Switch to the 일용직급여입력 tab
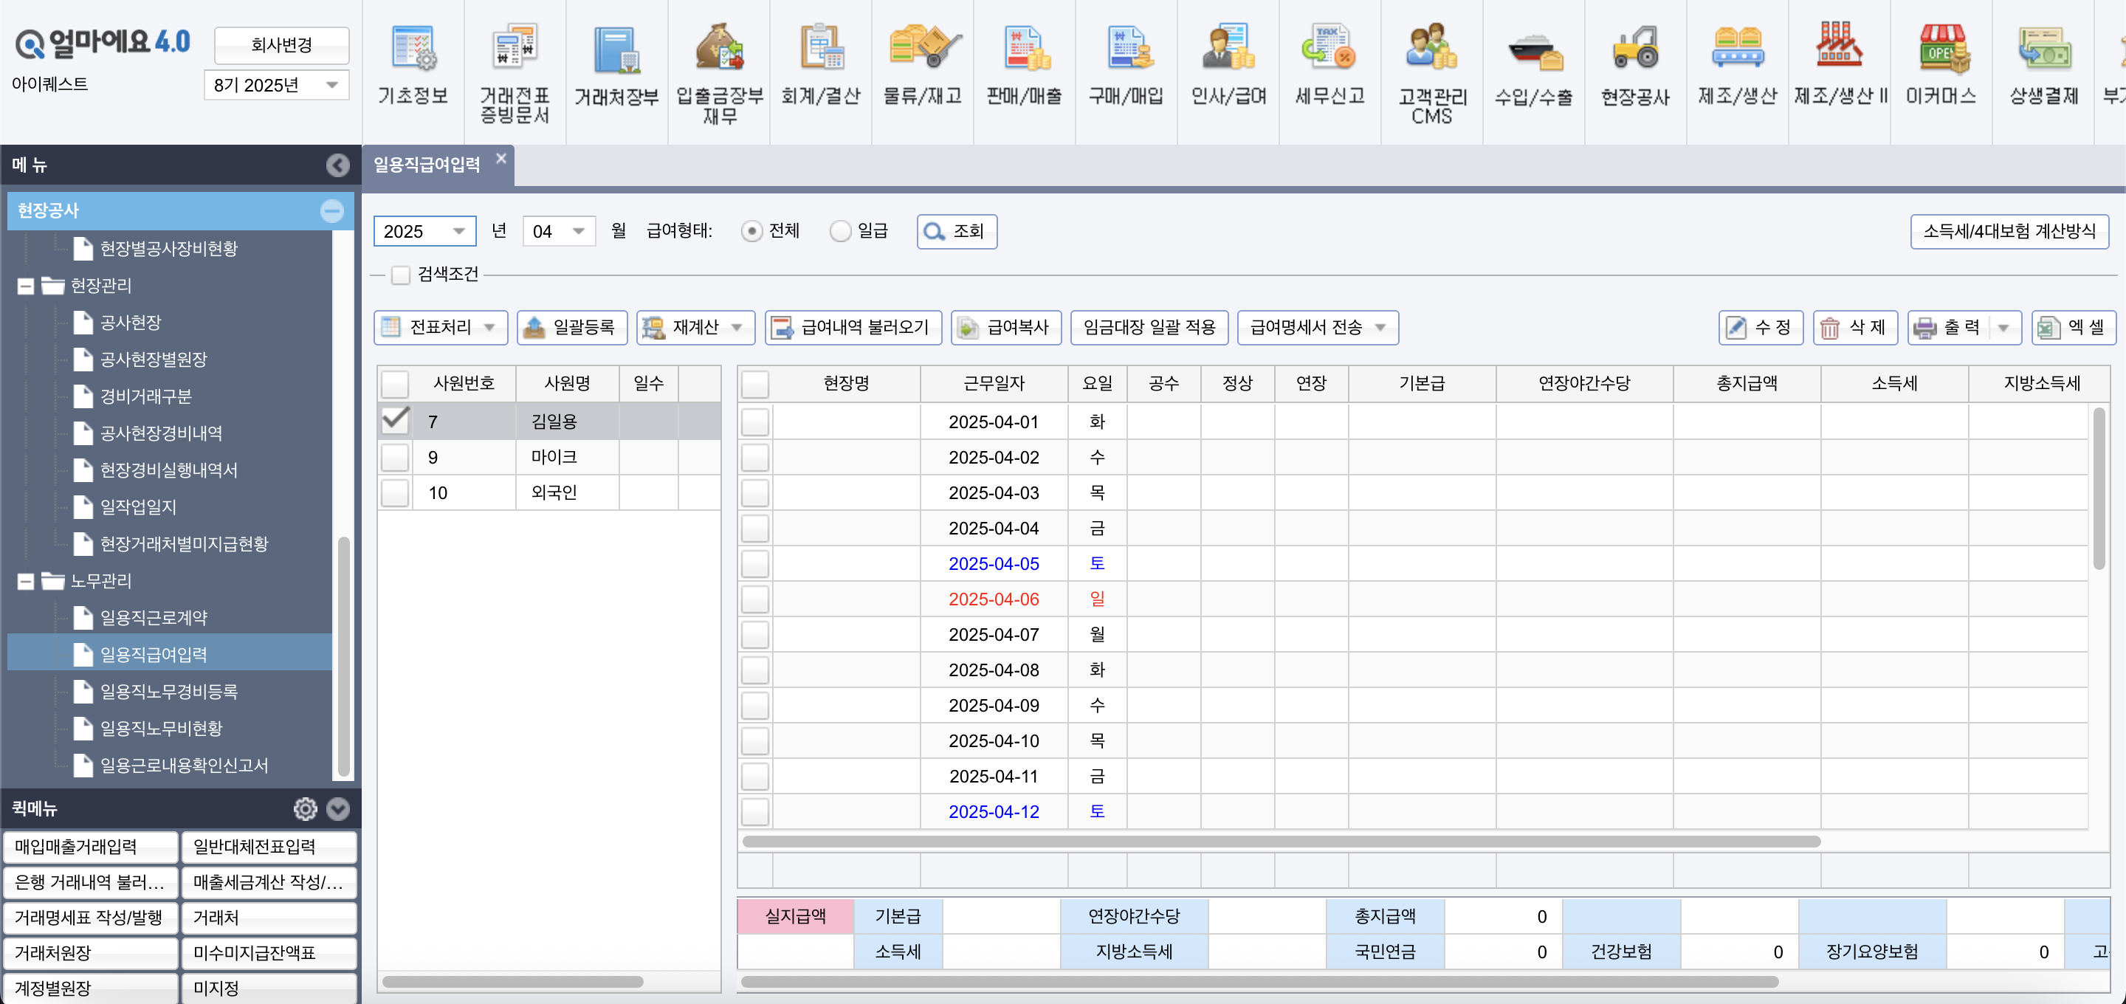The width and height of the screenshot is (2126, 1004). point(427,165)
